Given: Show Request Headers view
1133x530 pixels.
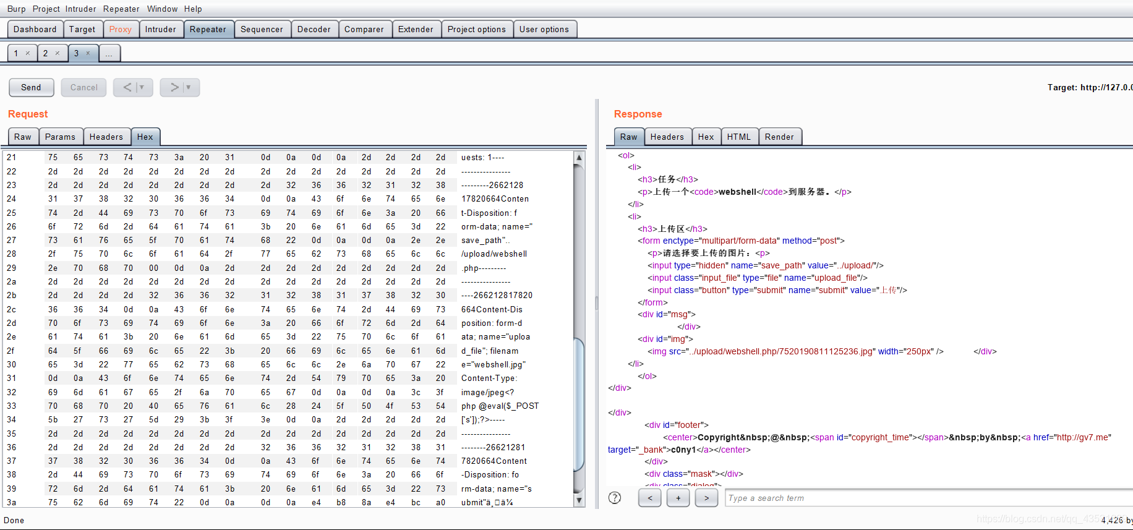Looking at the screenshot, I should pos(106,137).
